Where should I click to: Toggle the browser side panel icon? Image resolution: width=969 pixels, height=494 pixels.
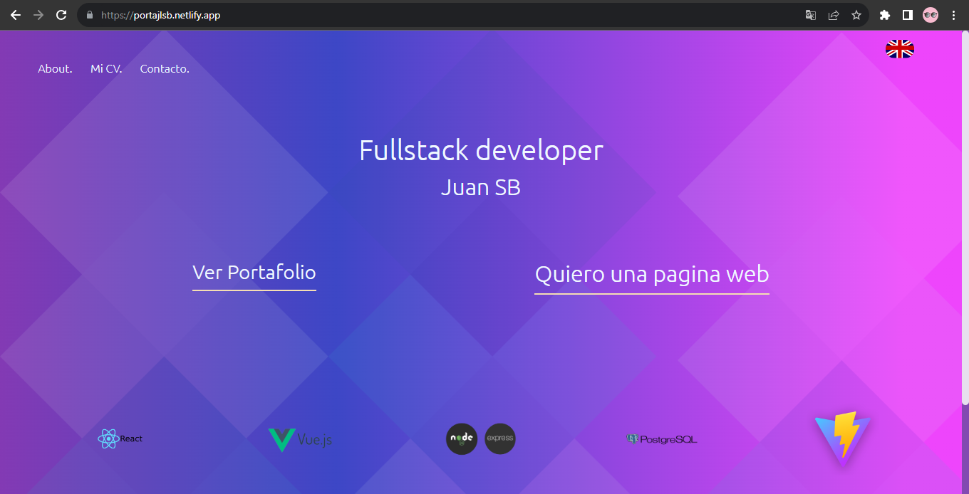[x=908, y=15]
